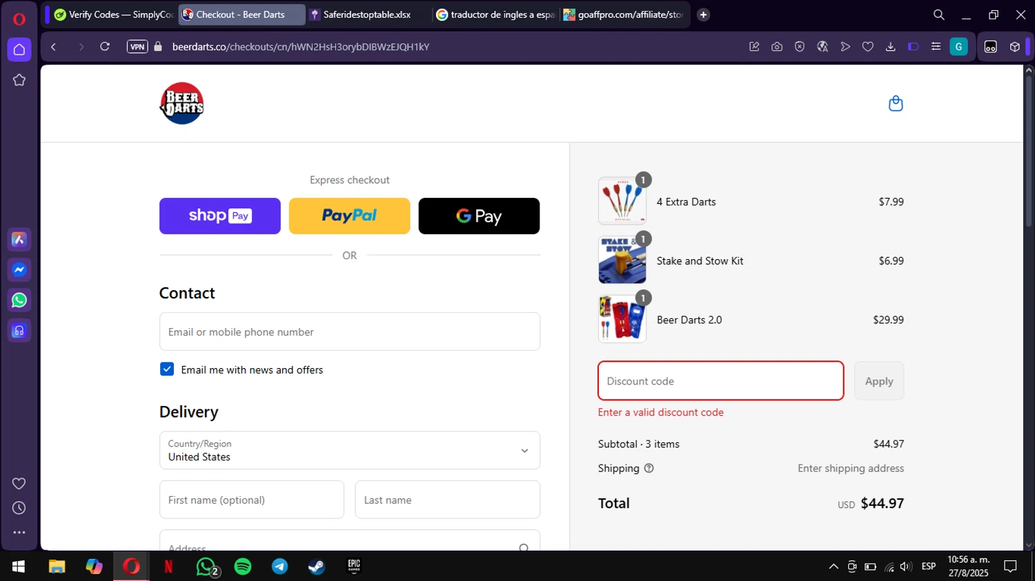Click the 4 Extra Darts thumbnail
The image size is (1035, 581).
point(622,201)
